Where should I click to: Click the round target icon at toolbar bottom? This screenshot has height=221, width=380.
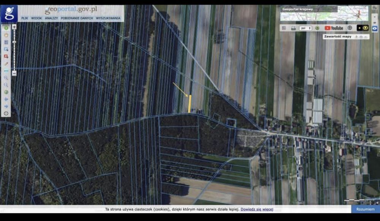point(6,113)
